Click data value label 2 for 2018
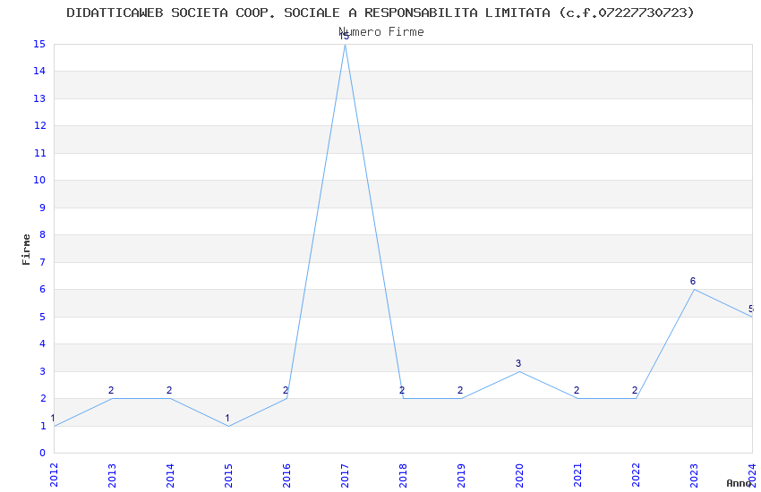 [x=402, y=390]
